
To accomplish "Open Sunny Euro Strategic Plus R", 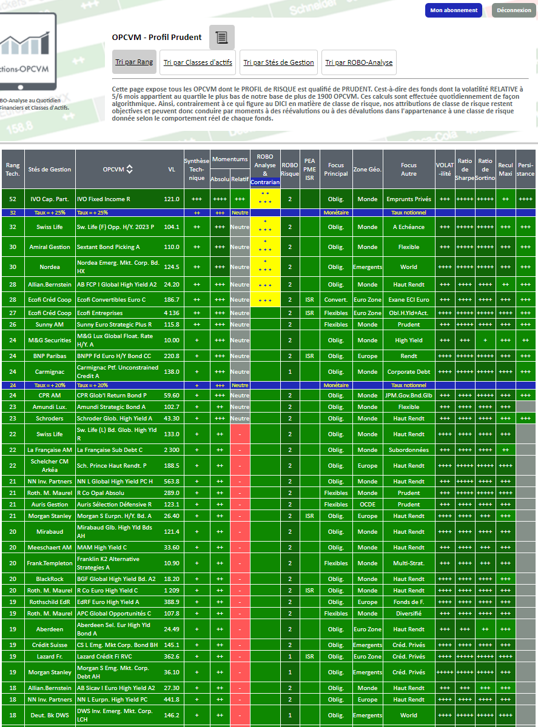I will (115, 325).
